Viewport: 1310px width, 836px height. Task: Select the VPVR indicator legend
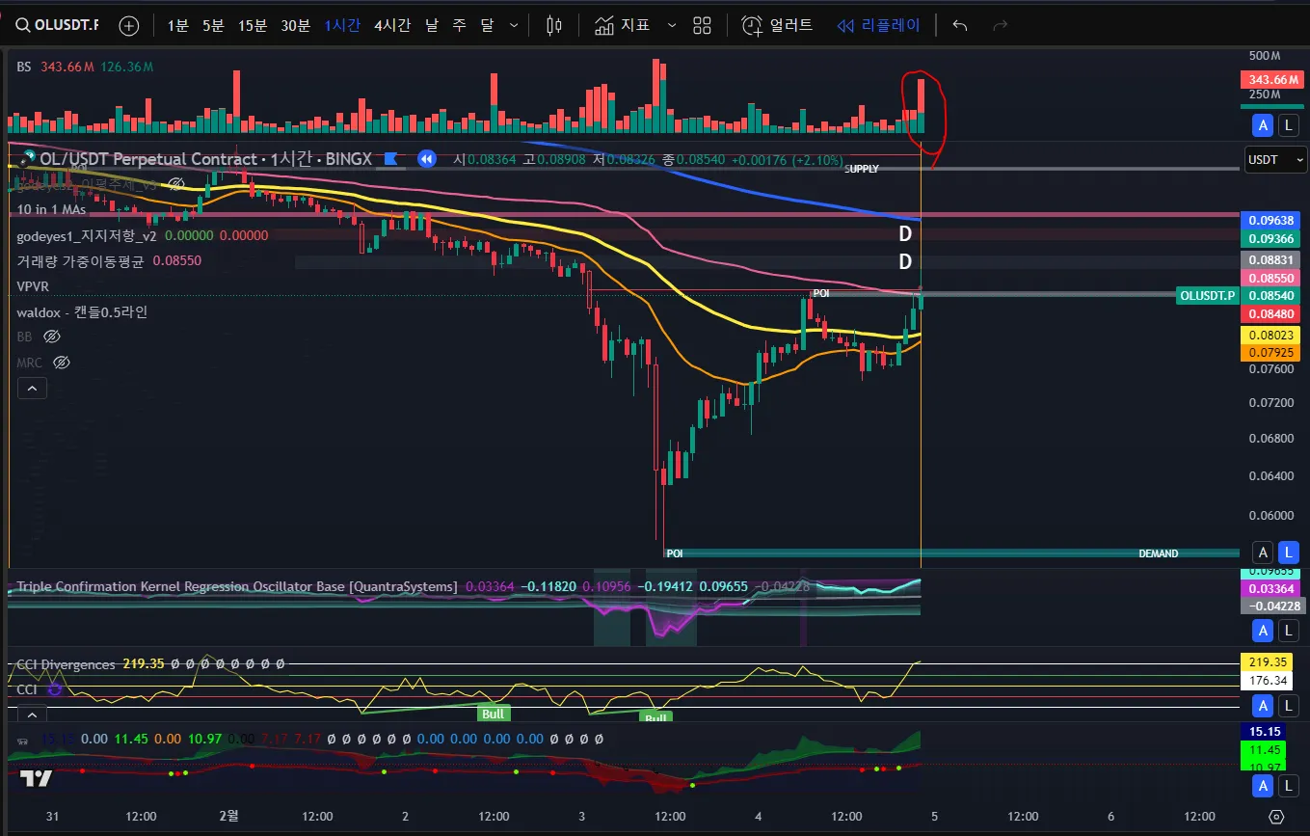(x=33, y=286)
